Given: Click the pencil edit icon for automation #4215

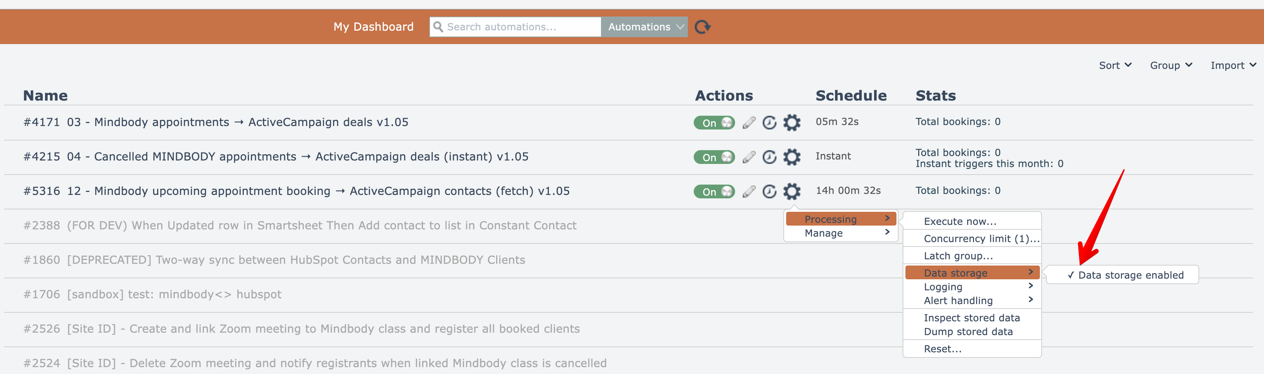Looking at the screenshot, I should point(749,157).
